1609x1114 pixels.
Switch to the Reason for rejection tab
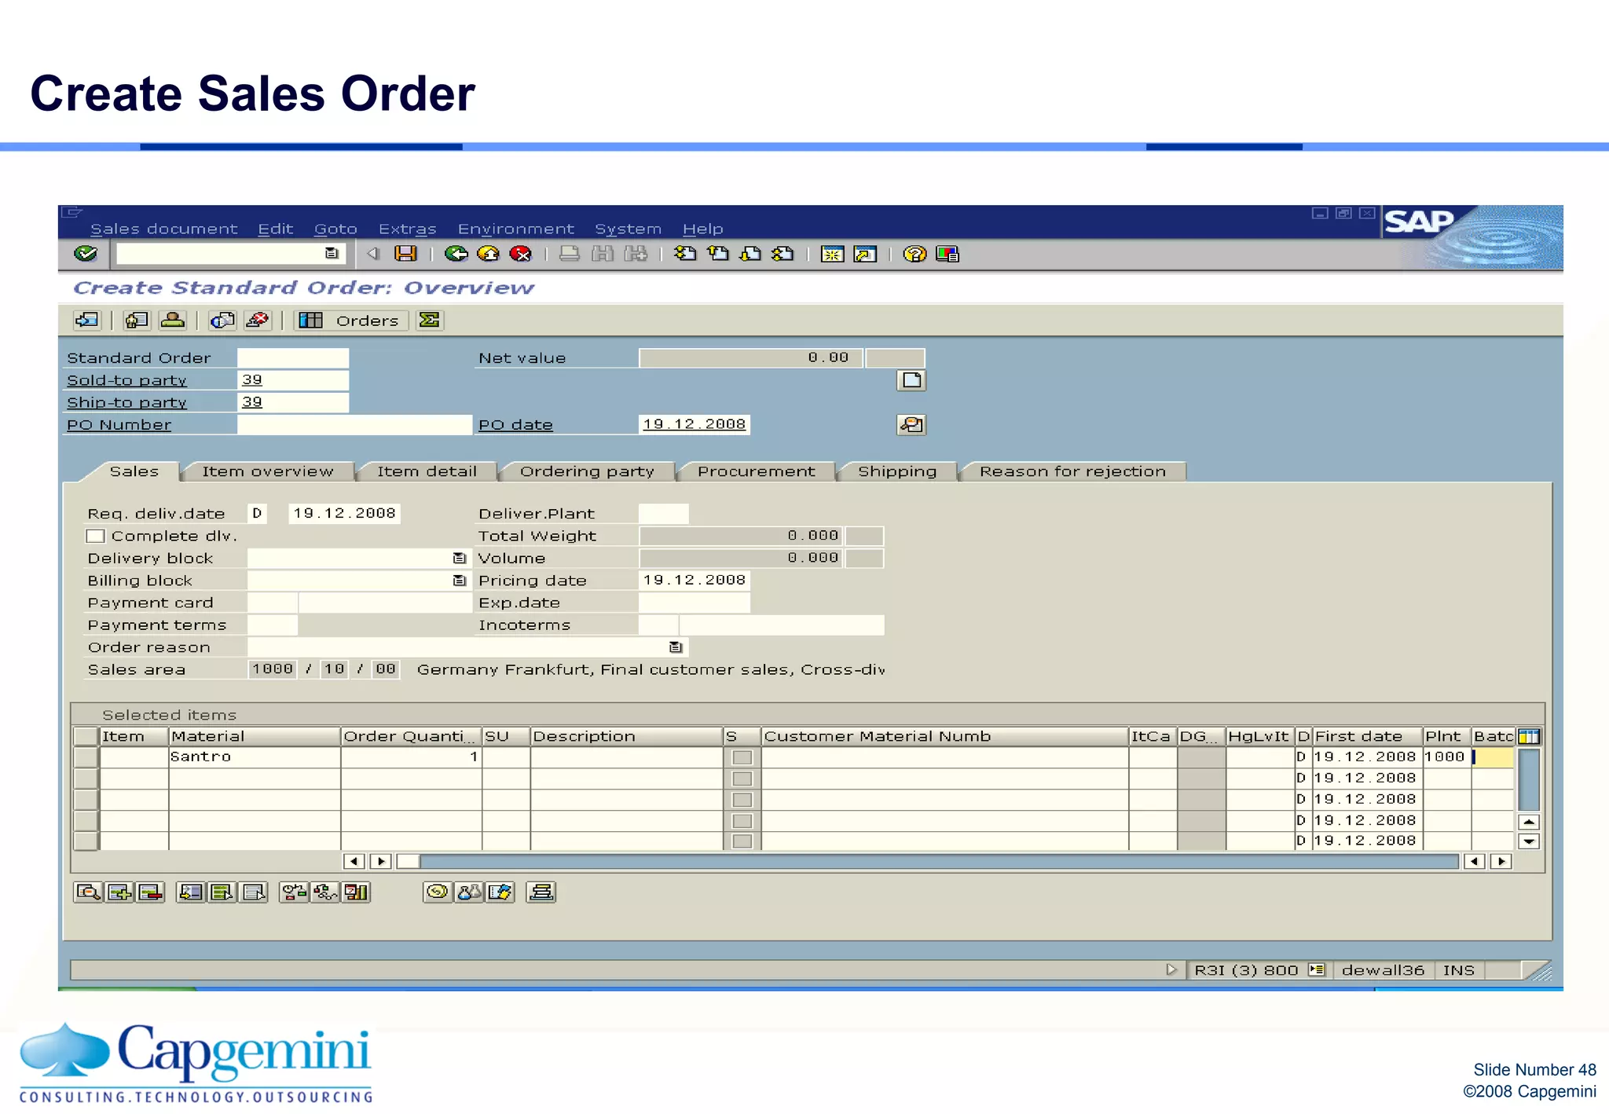[x=1072, y=471]
